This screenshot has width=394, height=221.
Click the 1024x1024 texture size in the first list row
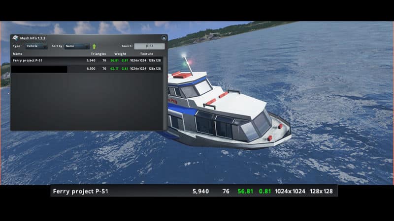point(137,60)
